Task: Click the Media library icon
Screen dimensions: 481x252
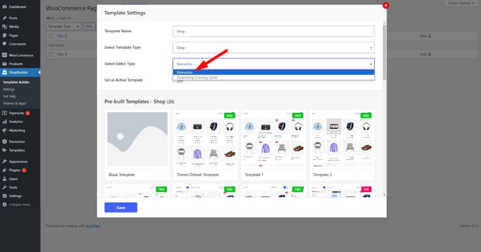Action: pyautogui.click(x=5, y=27)
